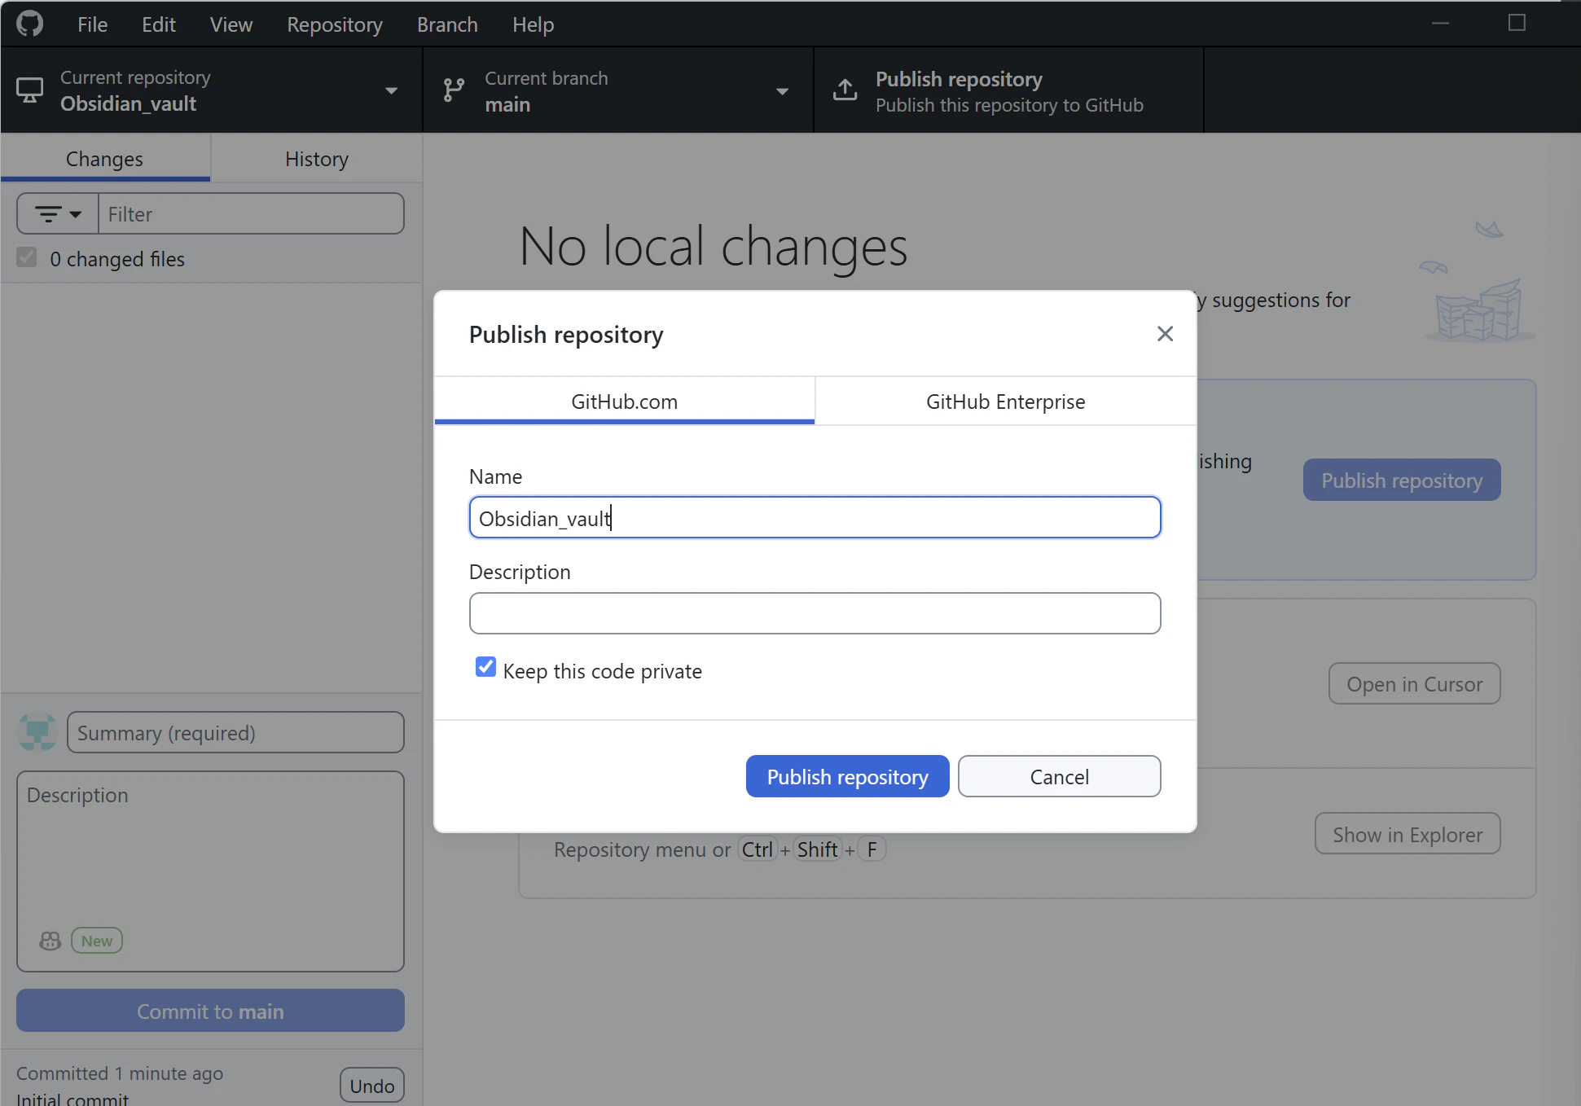Click the Copilot icon in commit description
This screenshot has height=1106, width=1581.
(51, 941)
